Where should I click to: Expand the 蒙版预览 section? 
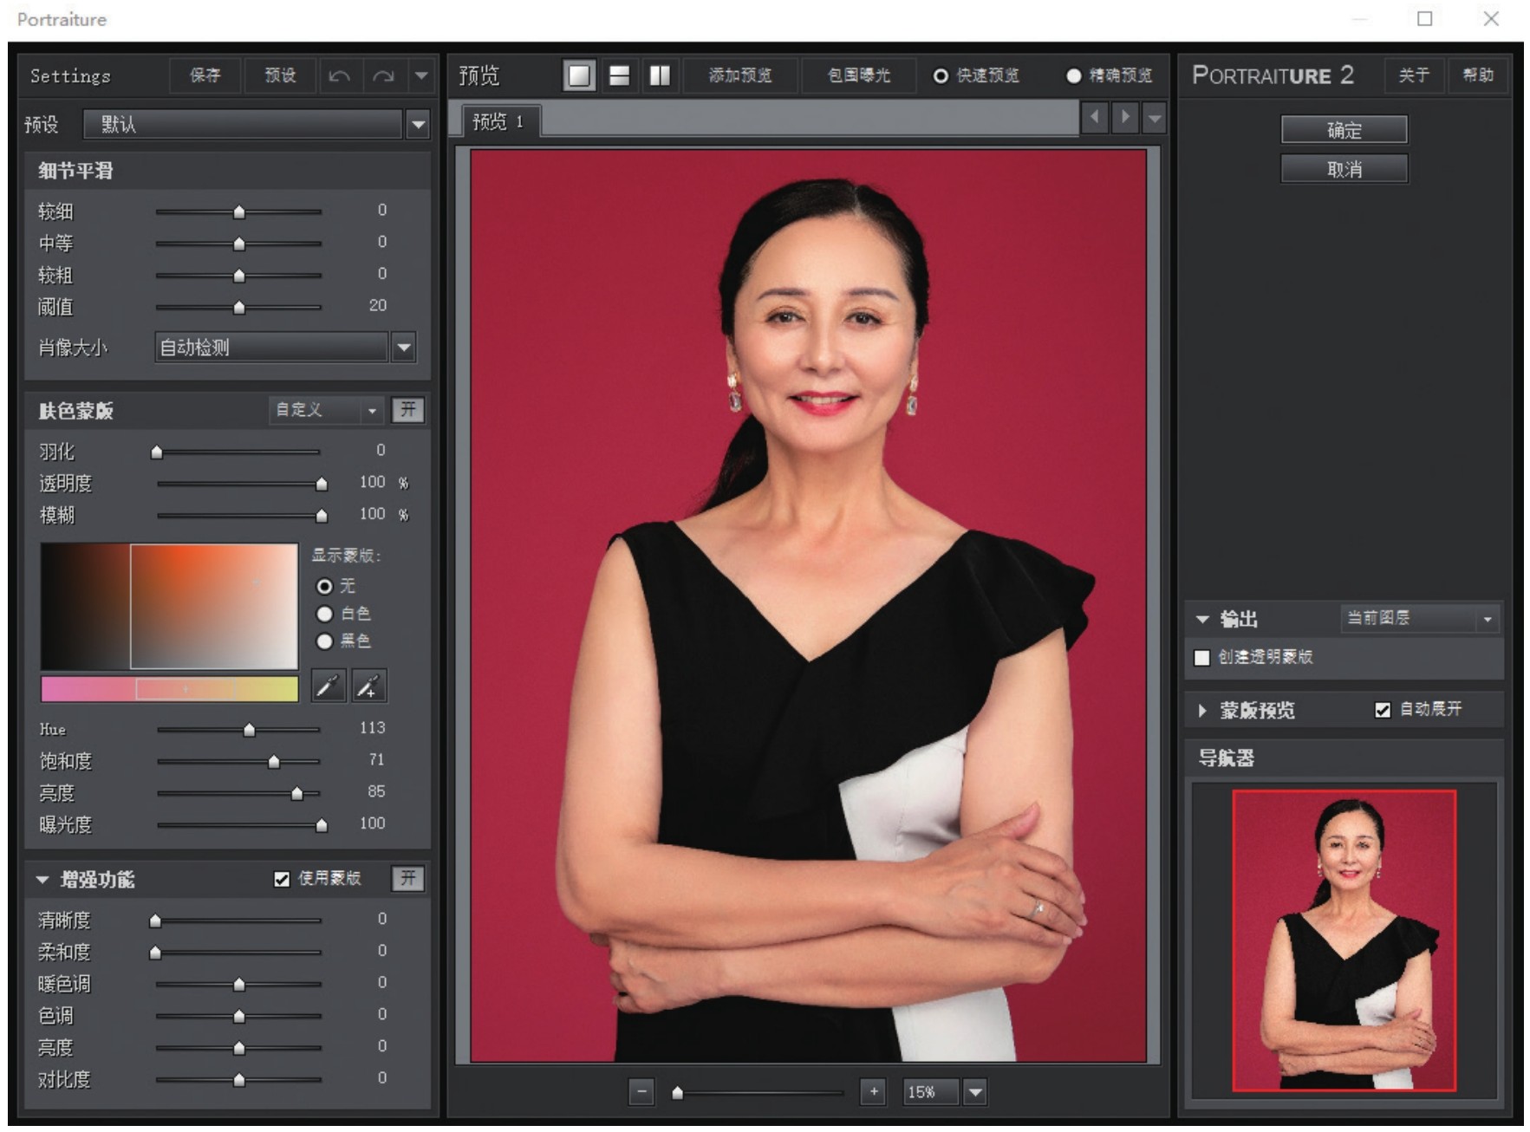pyautogui.click(x=1202, y=711)
